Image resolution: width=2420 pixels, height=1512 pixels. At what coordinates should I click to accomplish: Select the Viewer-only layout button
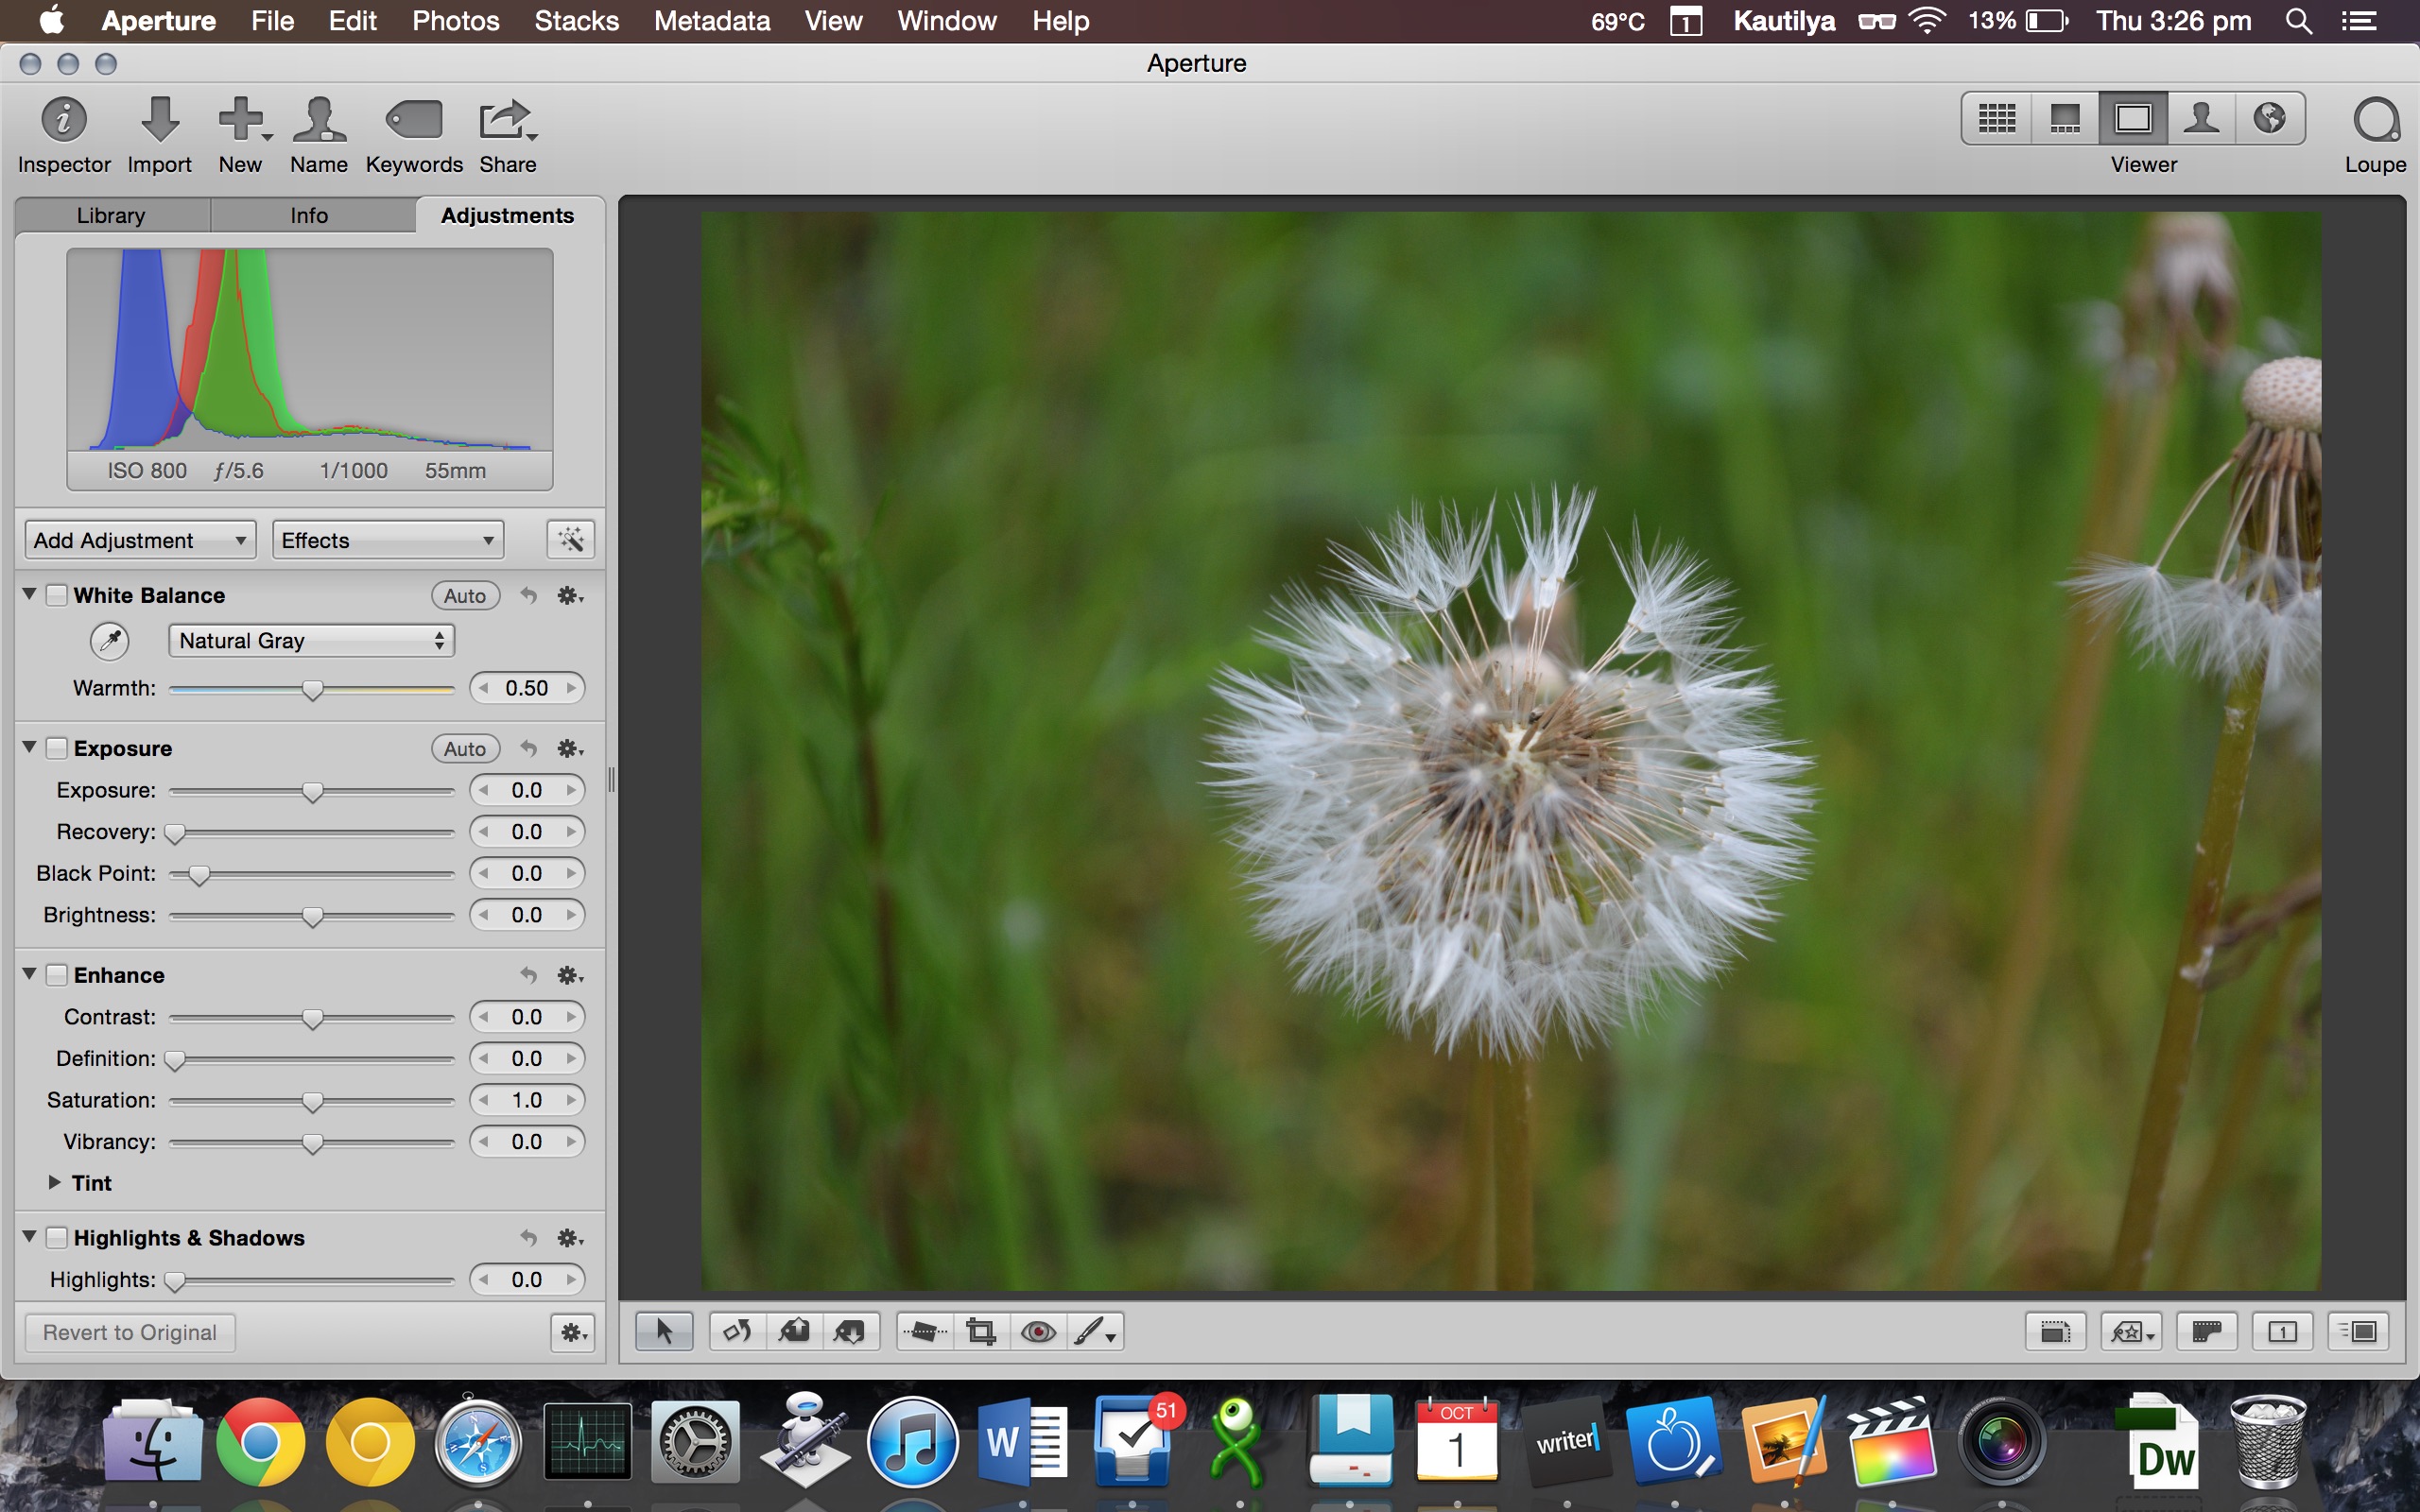[2133, 119]
